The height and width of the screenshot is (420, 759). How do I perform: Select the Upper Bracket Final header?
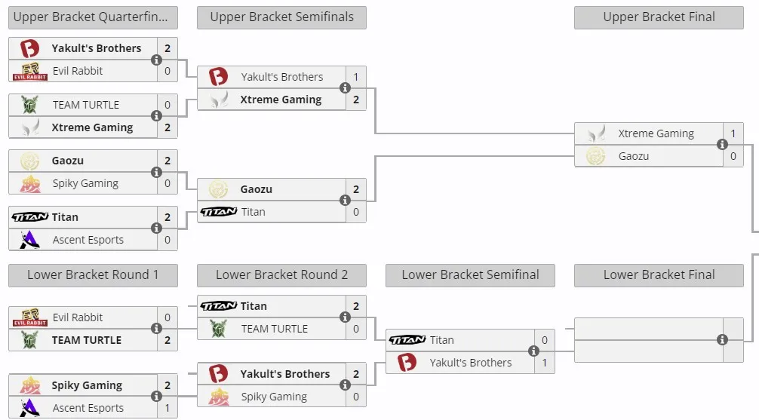[x=659, y=17]
